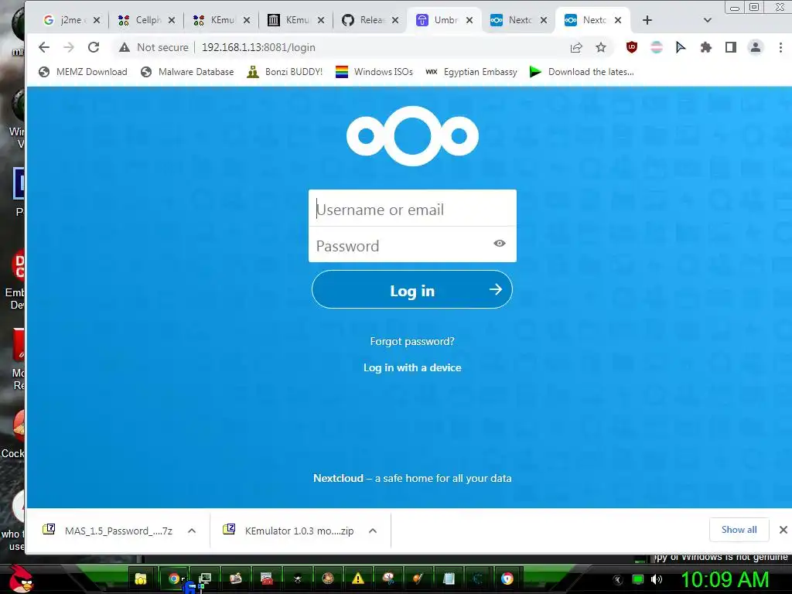This screenshot has width=792, height=594.
Task: Click the Not secure warning icon
Action: pyautogui.click(x=125, y=47)
